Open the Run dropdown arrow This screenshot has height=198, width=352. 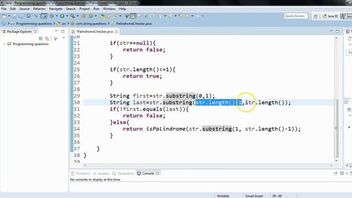click(67, 16)
